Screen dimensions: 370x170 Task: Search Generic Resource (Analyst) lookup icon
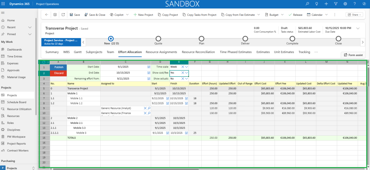tap(149, 108)
